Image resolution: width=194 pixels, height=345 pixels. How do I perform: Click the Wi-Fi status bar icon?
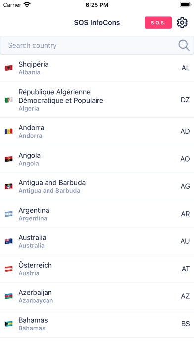click(27, 5)
